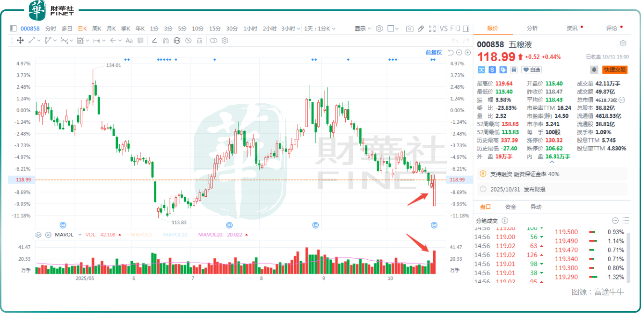
Task: Open the 资金 tab
Action: [510, 207]
